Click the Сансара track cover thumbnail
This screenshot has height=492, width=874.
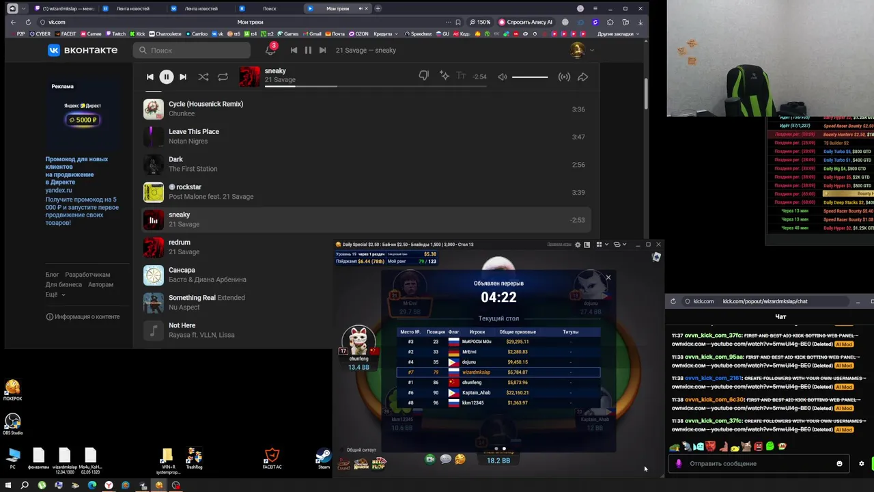[154, 275]
